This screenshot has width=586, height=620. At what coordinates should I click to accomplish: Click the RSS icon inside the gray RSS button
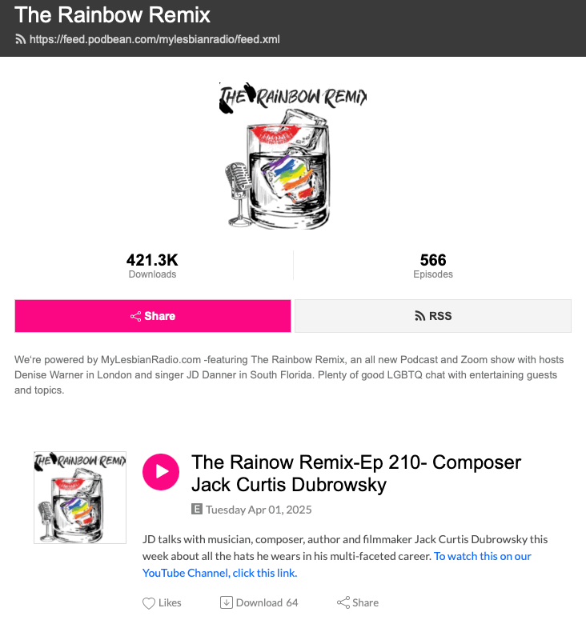point(419,317)
